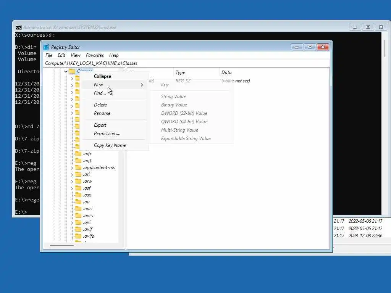Image resolution: width=391 pixels, height=293 pixels.
Task: Select the .aifc tree item label
Action: tap(87, 154)
